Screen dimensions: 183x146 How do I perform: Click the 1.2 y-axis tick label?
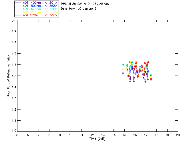point(14,109)
